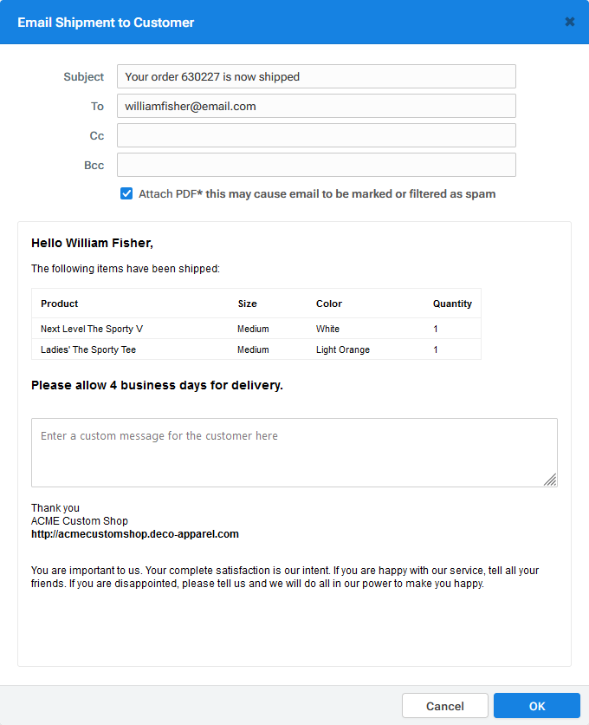Screen dimensions: 589x725
Task: Select the dialog title Email Shipment to Customer
Action: (106, 21)
